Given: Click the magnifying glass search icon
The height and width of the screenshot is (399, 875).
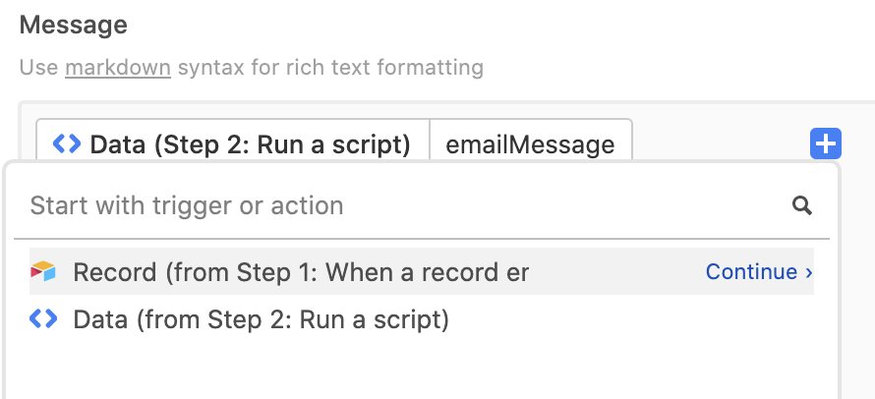Looking at the screenshot, I should tap(802, 206).
